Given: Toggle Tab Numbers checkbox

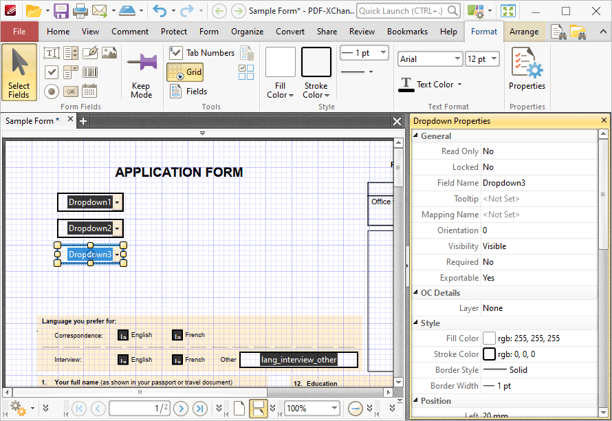Looking at the screenshot, I should 201,53.
